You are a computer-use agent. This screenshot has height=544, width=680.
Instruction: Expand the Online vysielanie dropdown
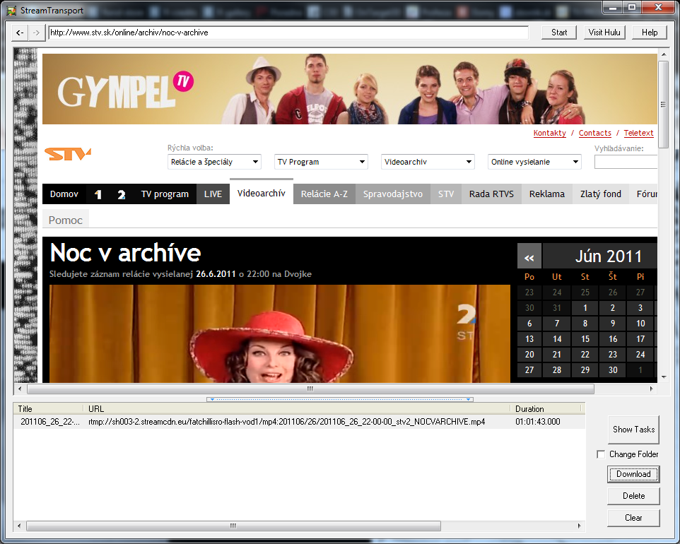534,162
